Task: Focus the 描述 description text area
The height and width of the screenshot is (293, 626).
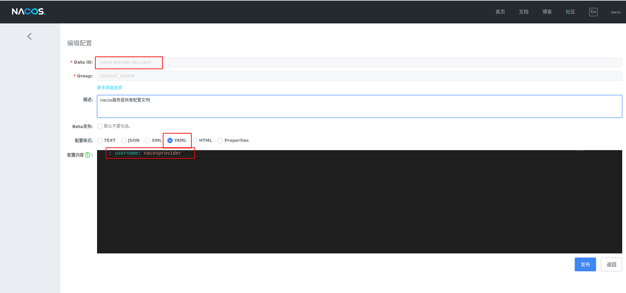Action: tap(359, 106)
